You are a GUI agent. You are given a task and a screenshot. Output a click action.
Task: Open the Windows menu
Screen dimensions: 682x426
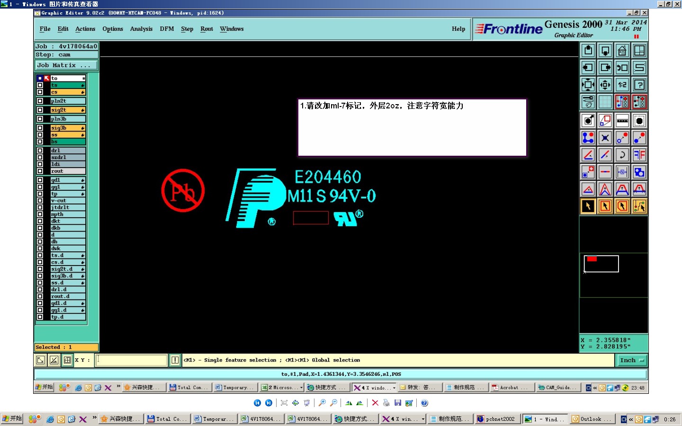(232, 29)
